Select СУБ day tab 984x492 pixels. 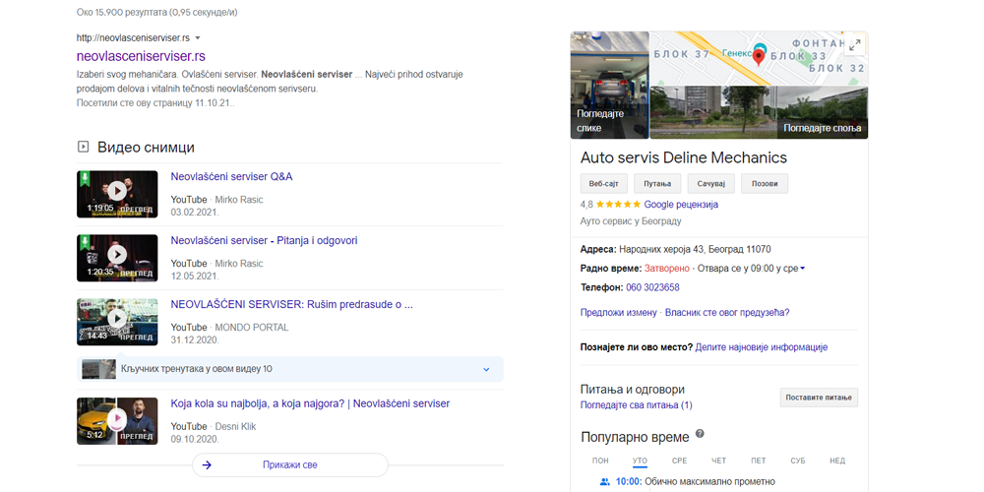tap(798, 461)
